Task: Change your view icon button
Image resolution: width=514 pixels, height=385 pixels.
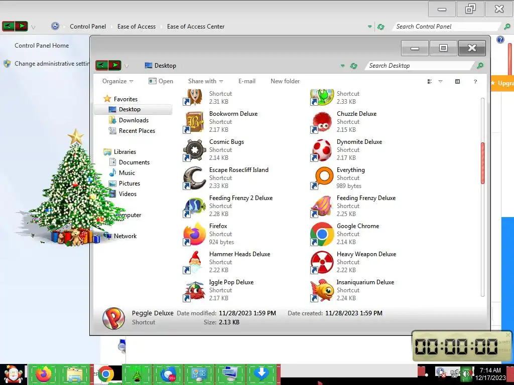Action: click(x=430, y=82)
